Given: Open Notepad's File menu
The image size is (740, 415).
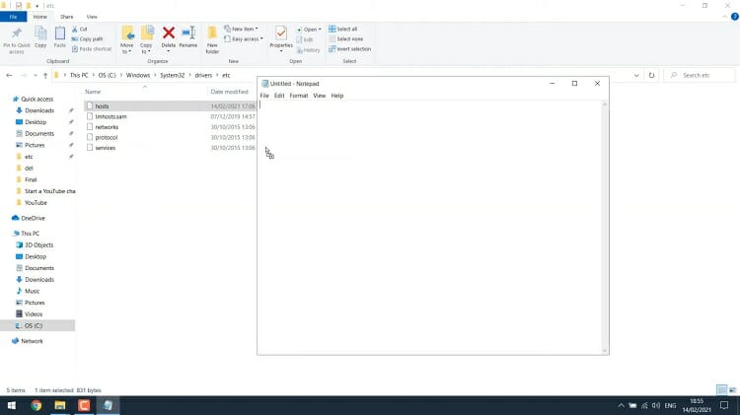Looking at the screenshot, I should click(x=264, y=96).
